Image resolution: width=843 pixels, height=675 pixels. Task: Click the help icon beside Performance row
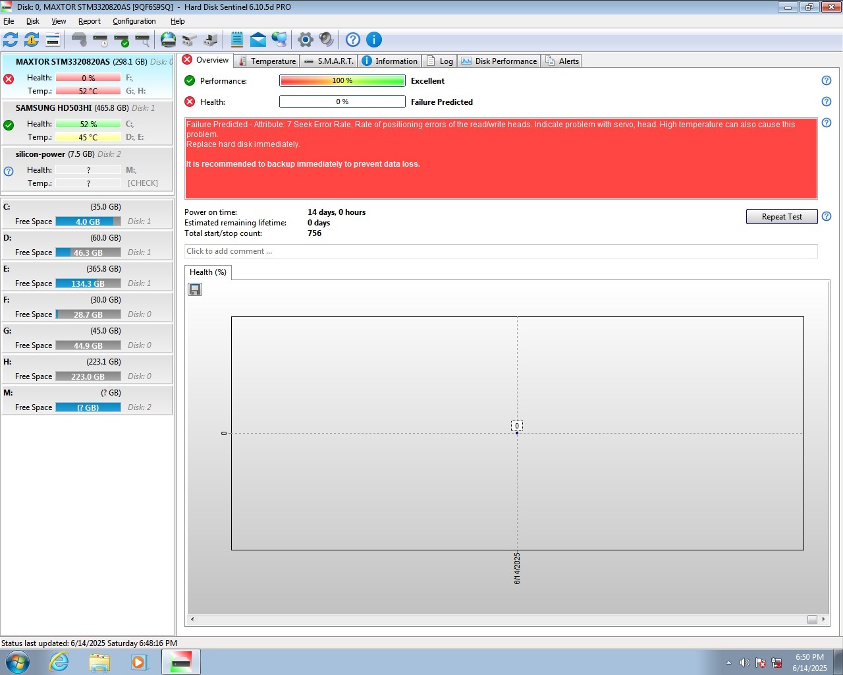pyautogui.click(x=827, y=80)
